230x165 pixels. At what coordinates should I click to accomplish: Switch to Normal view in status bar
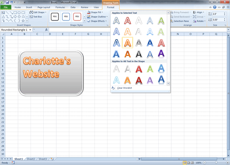(x=184, y=163)
